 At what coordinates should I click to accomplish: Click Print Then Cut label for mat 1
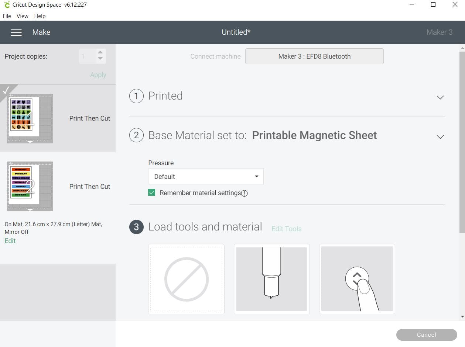tap(90, 118)
